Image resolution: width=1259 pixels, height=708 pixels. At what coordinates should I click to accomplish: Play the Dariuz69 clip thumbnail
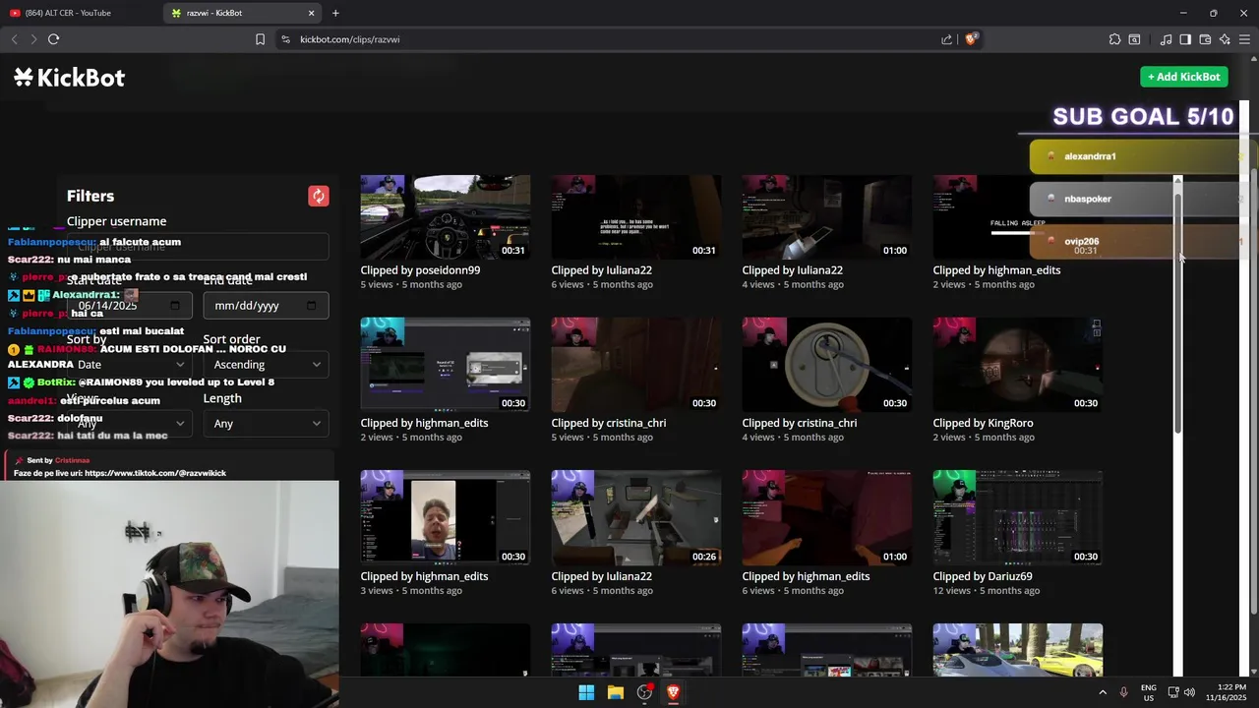pos(1017,517)
